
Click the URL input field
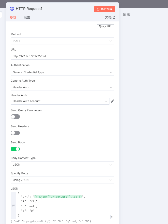click(63, 56)
